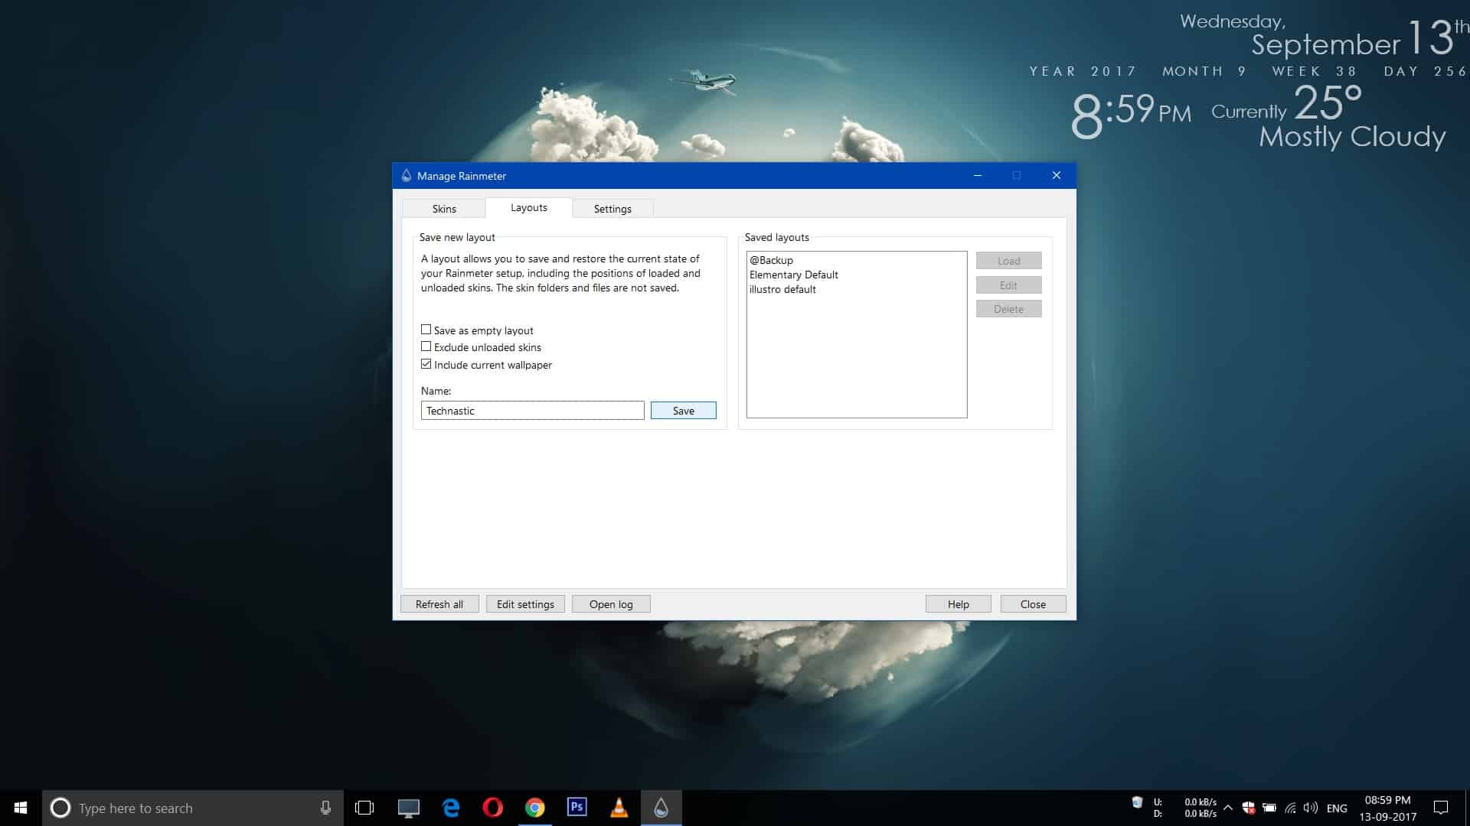Open Task View from taskbar
Viewport: 1470px width, 826px height.
coord(364,808)
